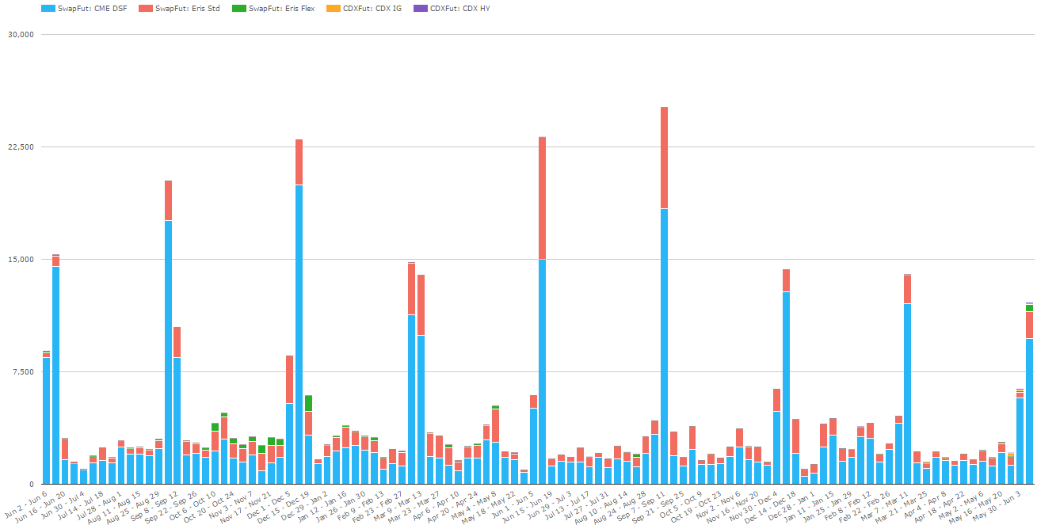Click the 0 y-axis label
The height and width of the screenshot is (525, 1037).
[x=32, y=485]
